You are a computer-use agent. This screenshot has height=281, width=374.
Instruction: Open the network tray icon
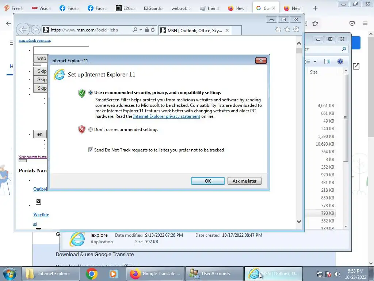[319, 274]
